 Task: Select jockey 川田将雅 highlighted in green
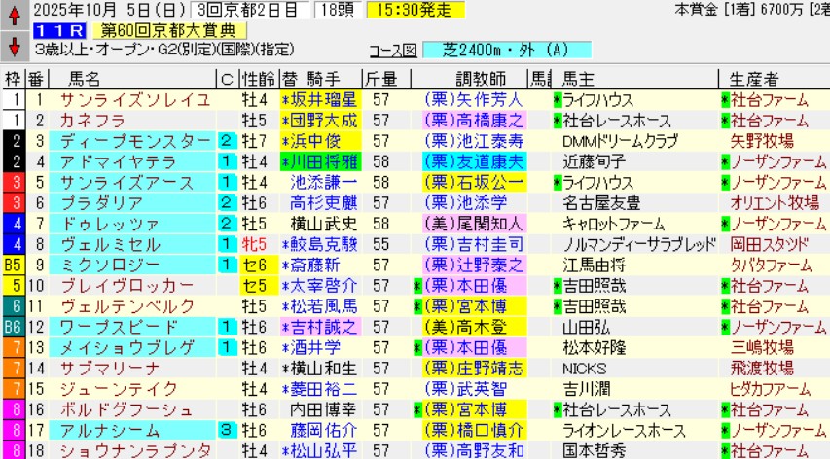click(x=318, y=161)
